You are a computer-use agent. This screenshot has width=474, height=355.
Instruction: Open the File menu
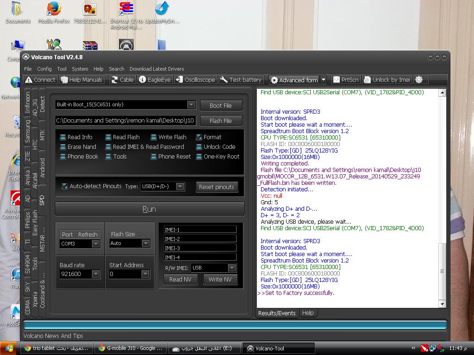pyautogui.click(x=27, y=69)
